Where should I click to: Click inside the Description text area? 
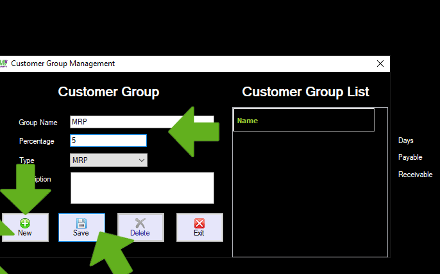[142, 187]
